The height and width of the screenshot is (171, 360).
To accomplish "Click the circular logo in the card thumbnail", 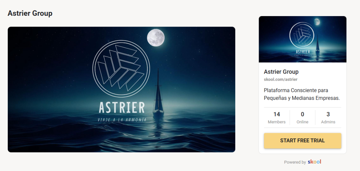I will (302, 35).
